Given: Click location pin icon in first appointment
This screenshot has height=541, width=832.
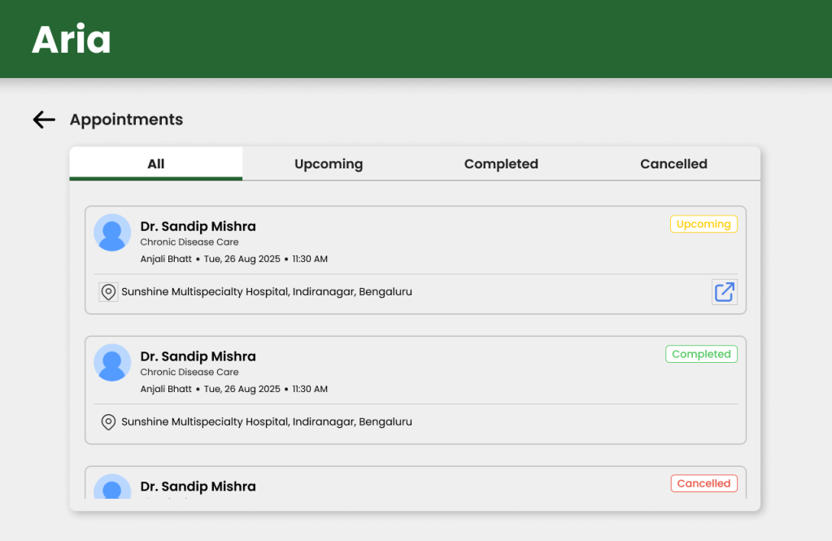Looking at the screenshot, I should pos(108,292).
